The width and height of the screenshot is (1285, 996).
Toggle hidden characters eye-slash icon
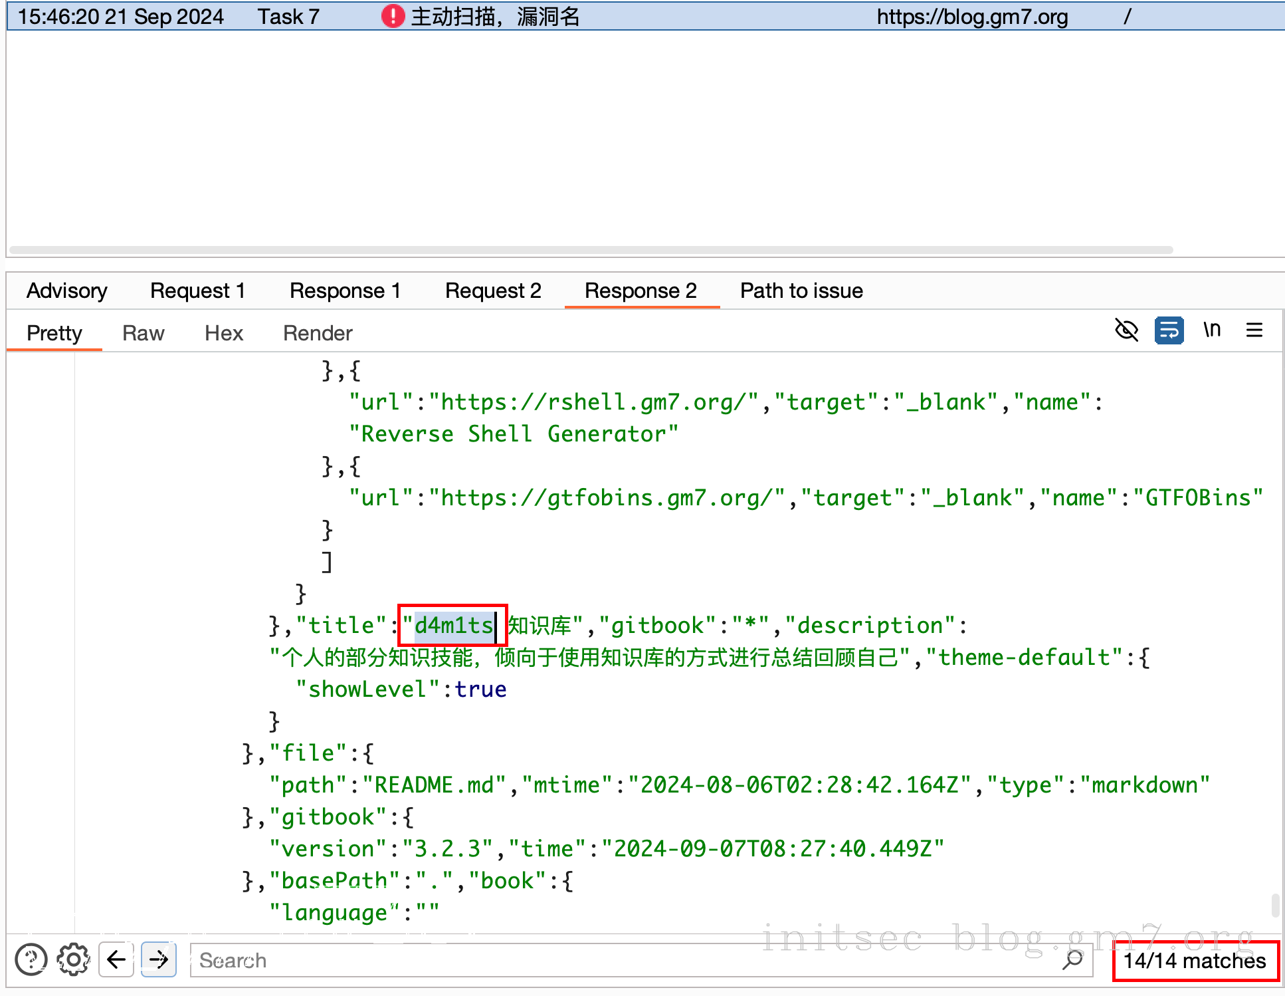(x=1126, y=330)
